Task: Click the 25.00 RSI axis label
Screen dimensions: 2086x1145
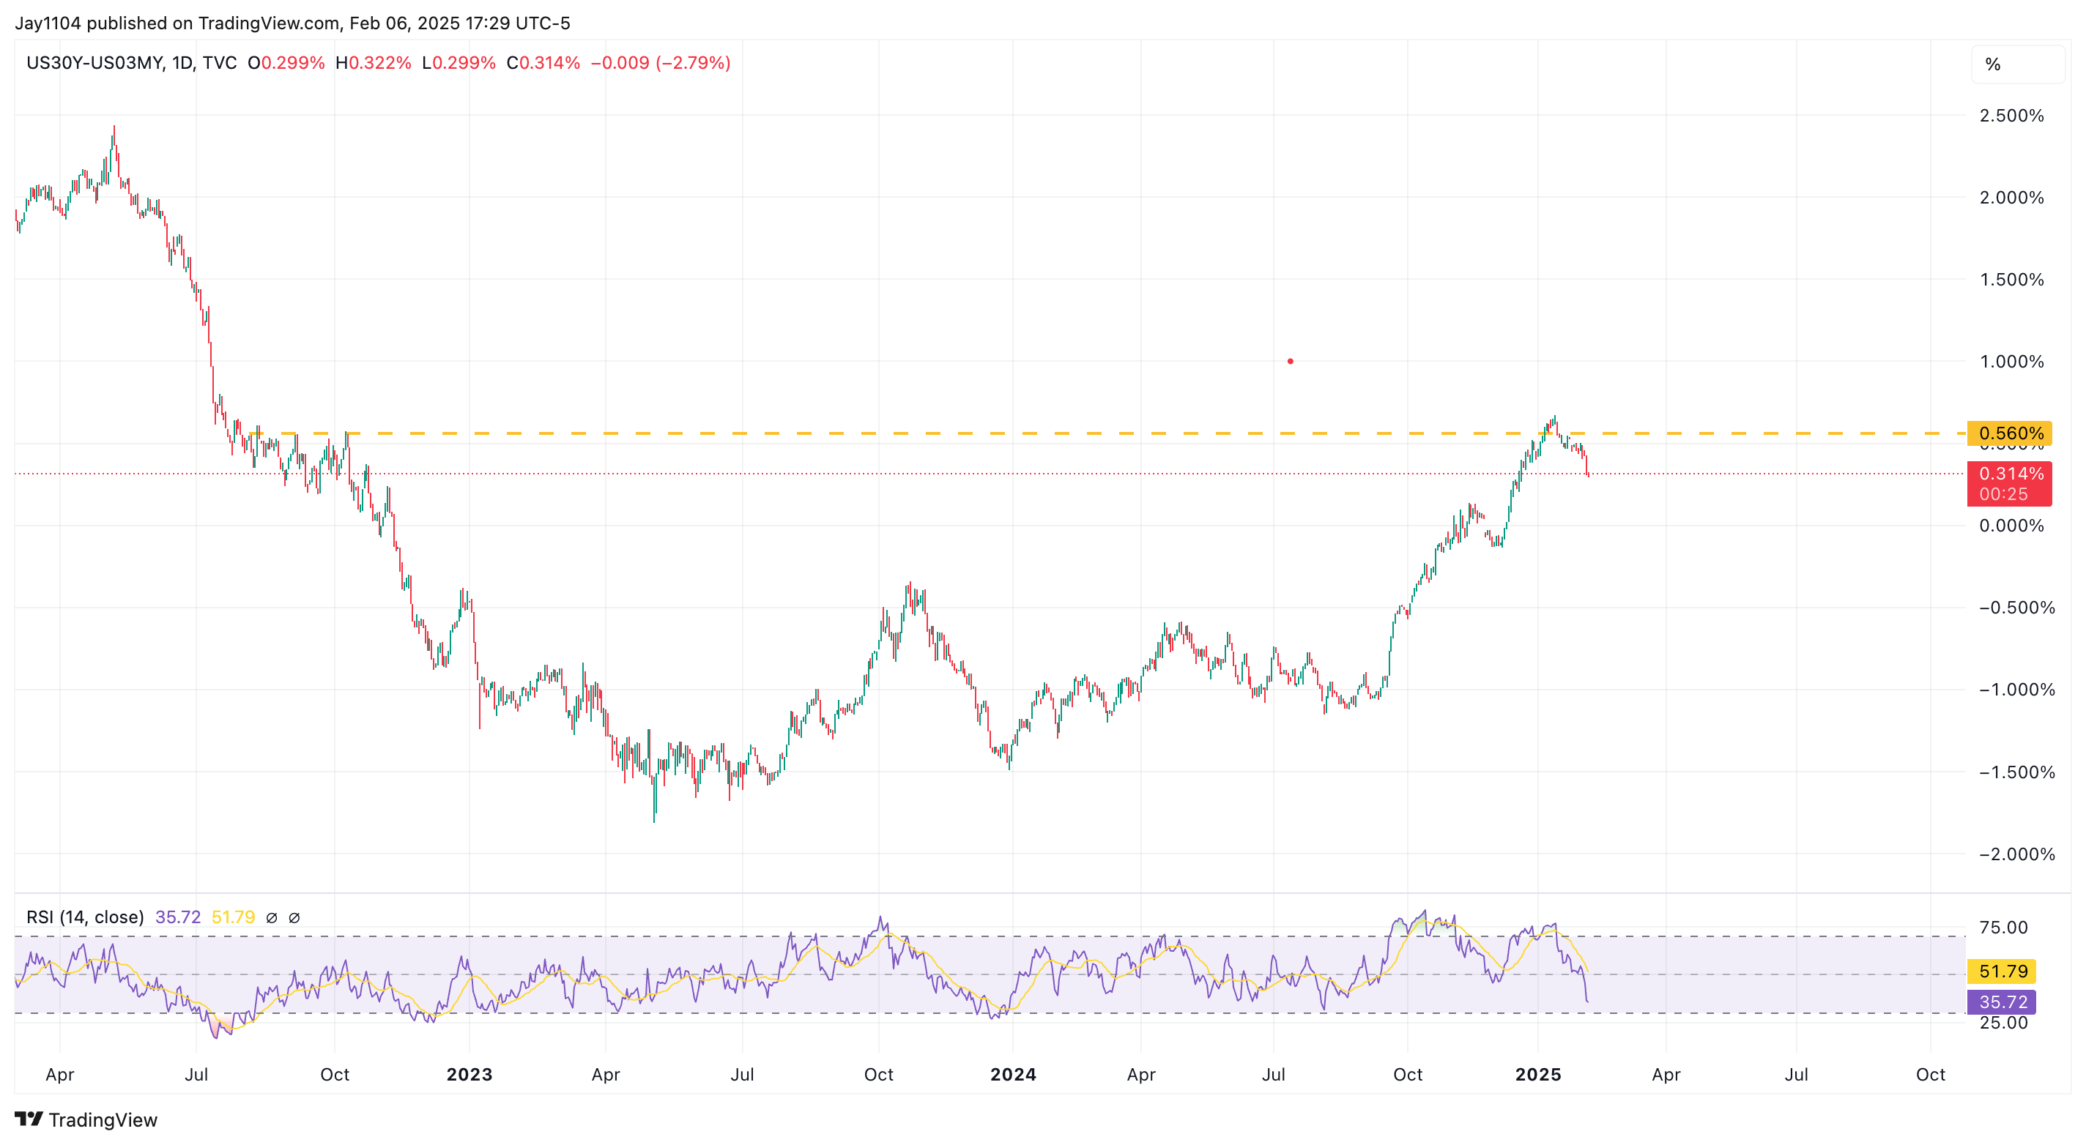Action: coord(2003,1023)
